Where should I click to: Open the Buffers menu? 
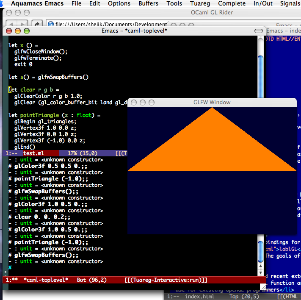148,3
